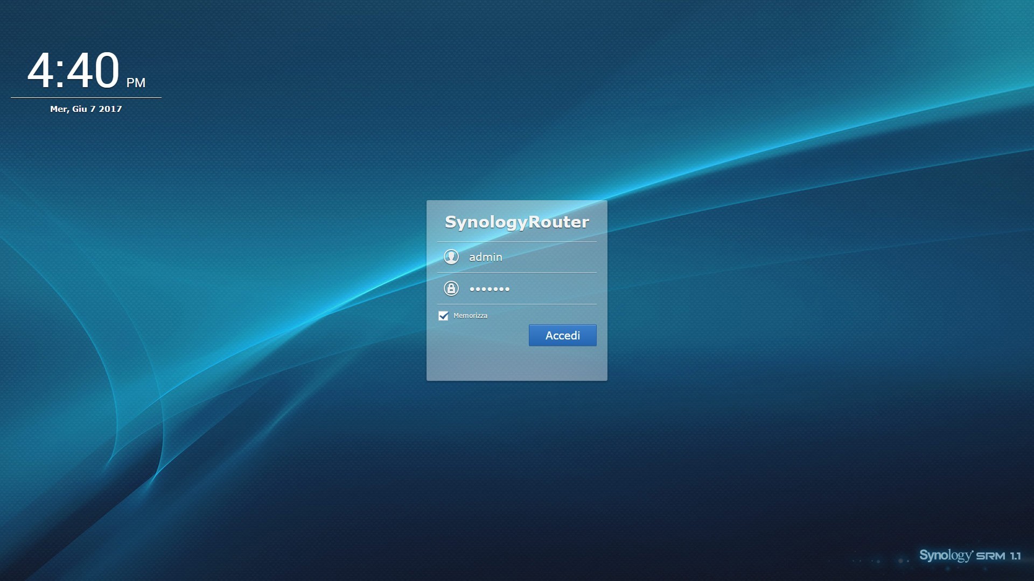
Task: Click the SRM text next to the logo
Action: 990,556
